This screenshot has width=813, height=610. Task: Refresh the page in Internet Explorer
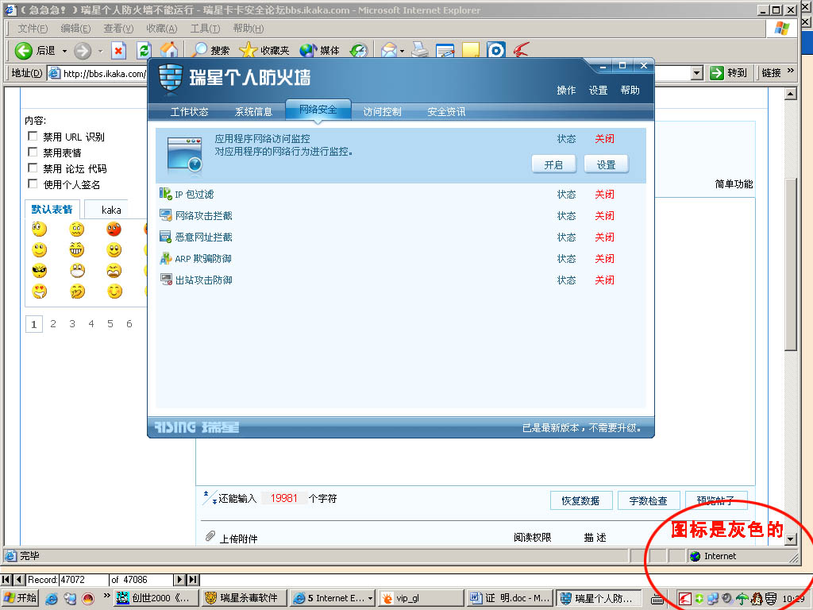coord(144,50)
